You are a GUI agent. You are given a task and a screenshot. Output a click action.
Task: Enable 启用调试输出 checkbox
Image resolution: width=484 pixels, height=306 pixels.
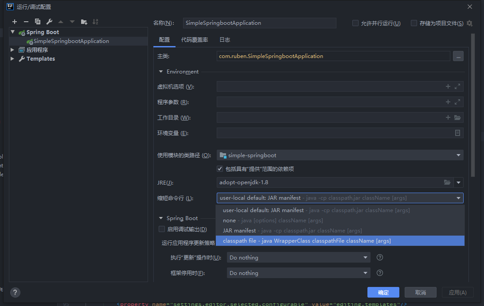[x=162, y=229]
